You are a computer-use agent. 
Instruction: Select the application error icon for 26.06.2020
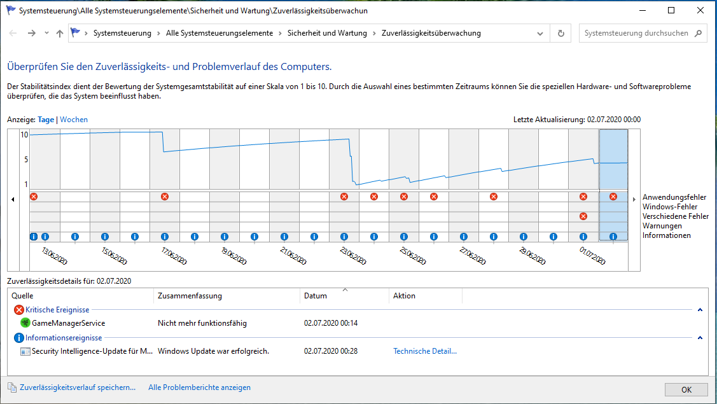coord(434,197)
